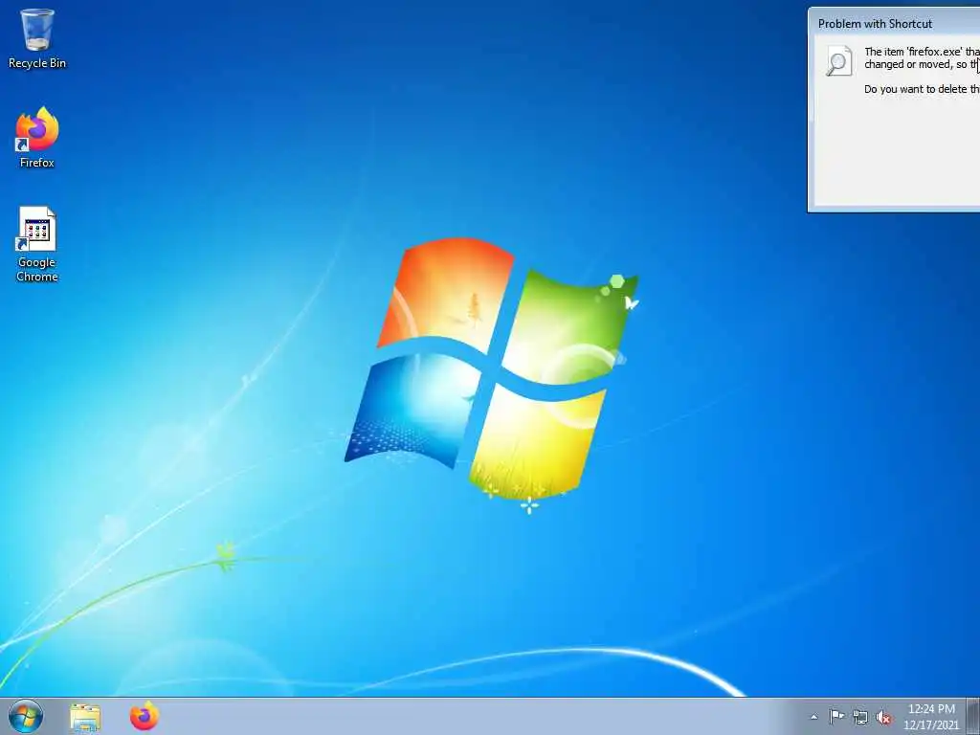This screenshot has width=980, height=735.
Task: Click the missing shortcut search icon in dialog
Action: (x=838, y=61)
